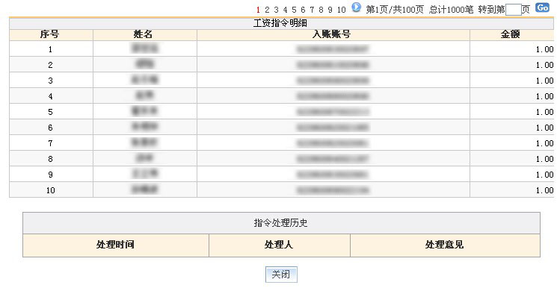Click the Go button to jump pages

(x=543, y=8)
